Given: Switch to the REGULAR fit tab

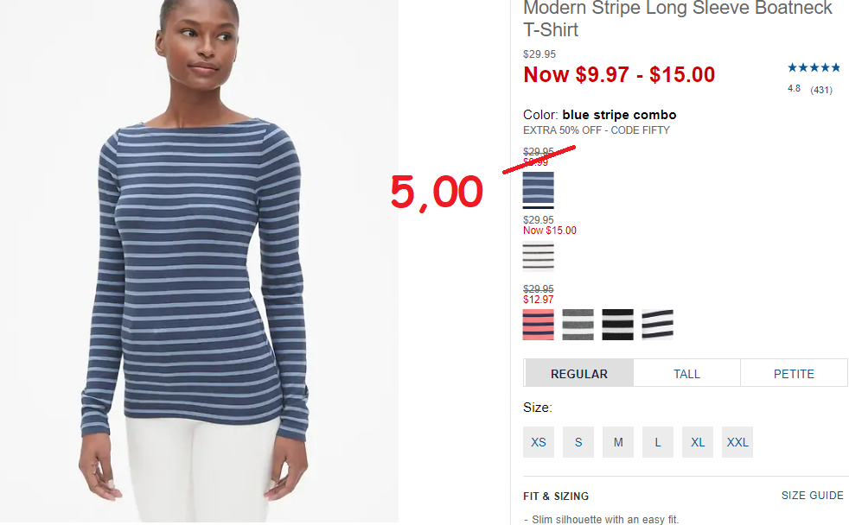Looking at the screenshot, I should (x=578, y=373).
